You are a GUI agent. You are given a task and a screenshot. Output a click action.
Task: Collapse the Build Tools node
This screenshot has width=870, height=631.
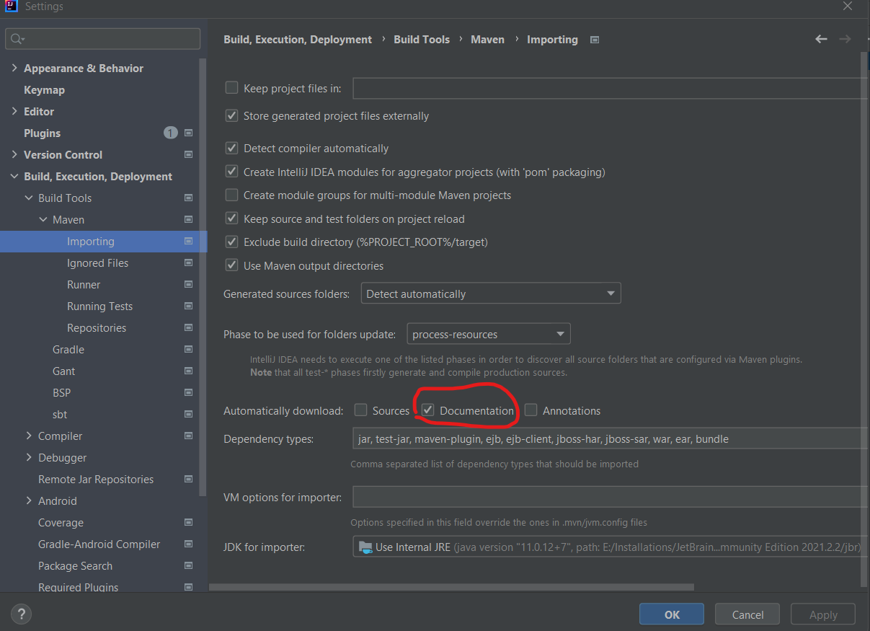[x=29, y=198]
